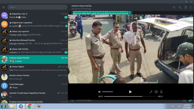
Task: Click the 00:35 elapsed time label
Action: 101,97
